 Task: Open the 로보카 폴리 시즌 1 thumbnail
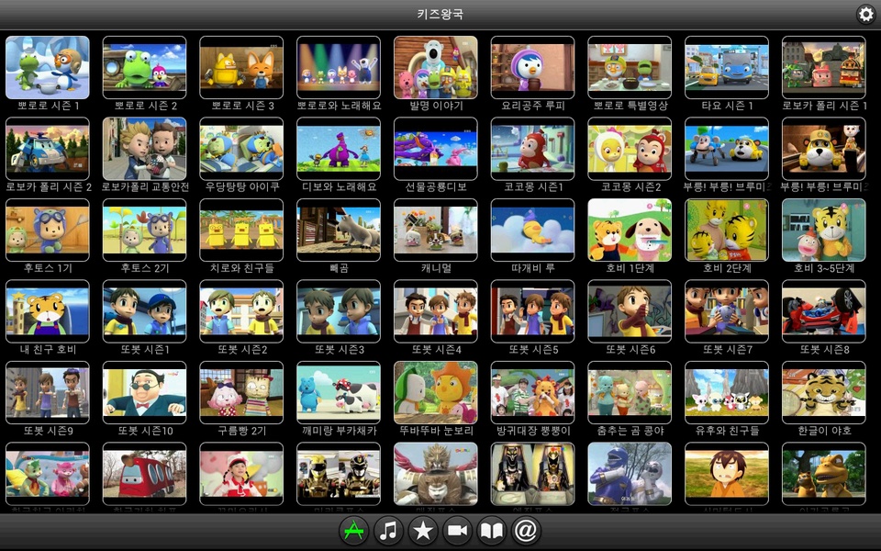coord(824,67)
